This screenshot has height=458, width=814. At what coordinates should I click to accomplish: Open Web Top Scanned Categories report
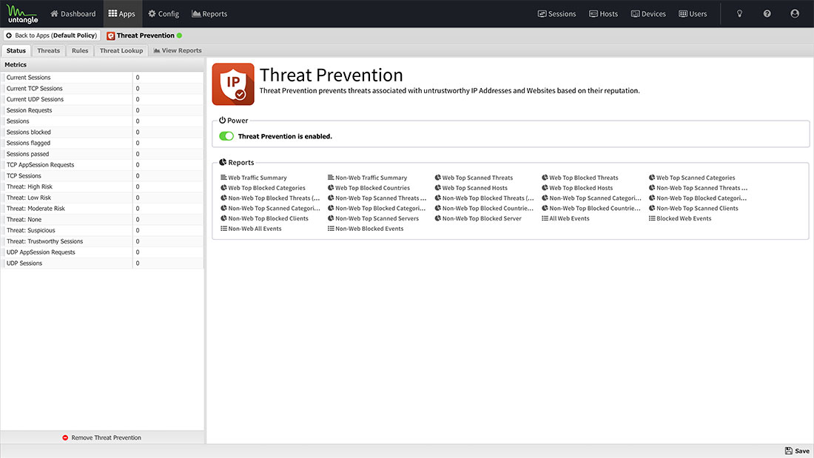point(691,178)
